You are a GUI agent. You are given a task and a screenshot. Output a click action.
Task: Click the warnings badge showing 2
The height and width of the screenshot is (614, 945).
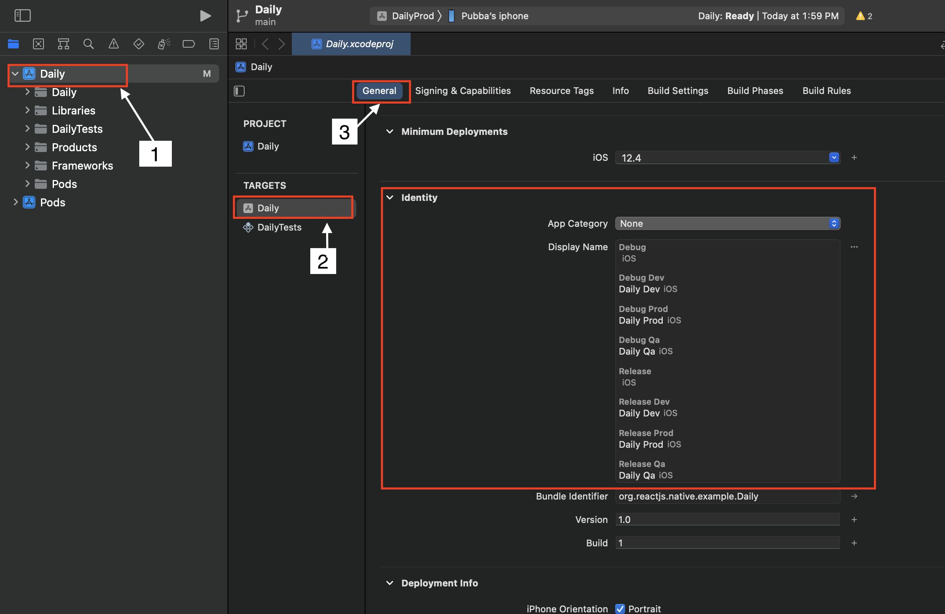(863, 15)
